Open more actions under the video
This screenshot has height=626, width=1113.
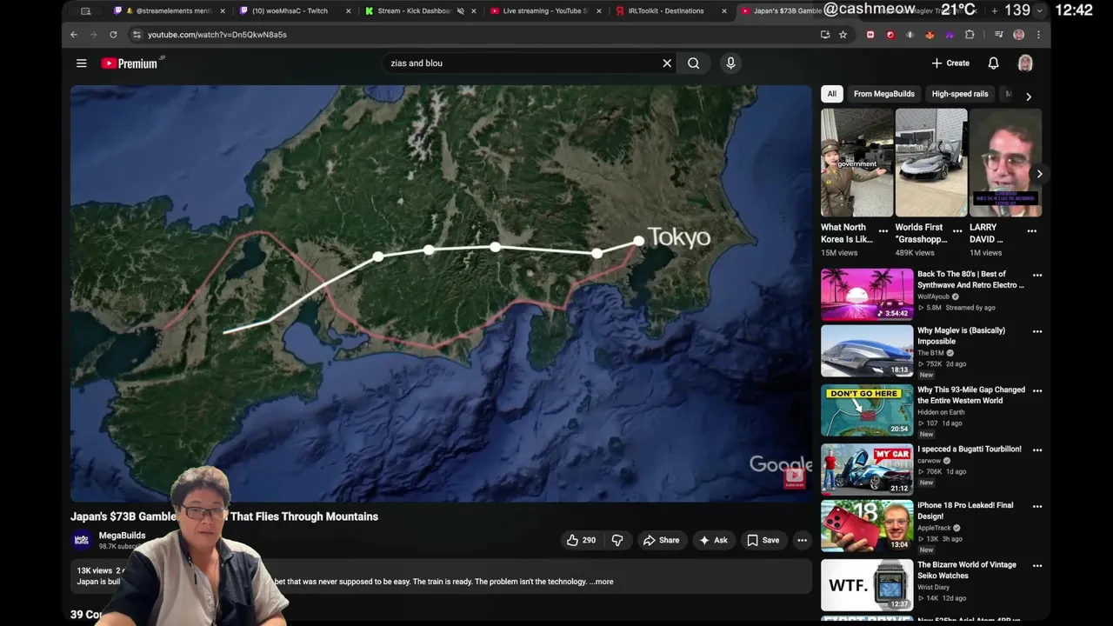802,540
